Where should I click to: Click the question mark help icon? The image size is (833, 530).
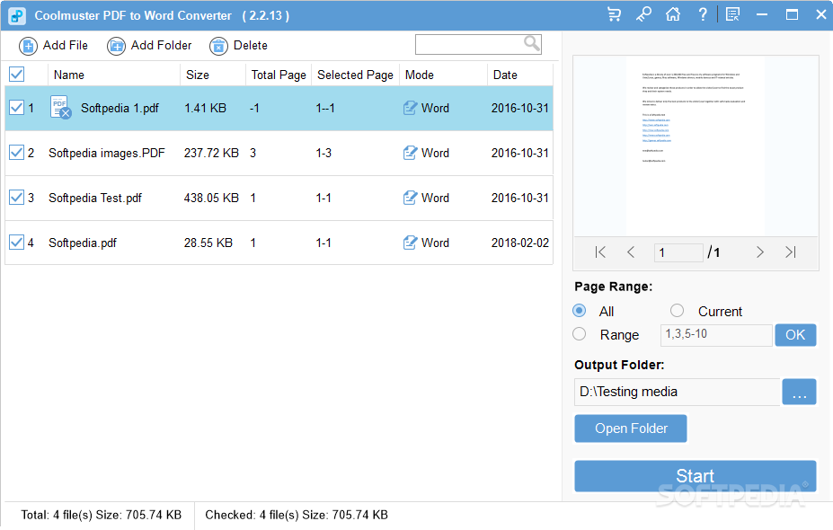coord(703,14)
